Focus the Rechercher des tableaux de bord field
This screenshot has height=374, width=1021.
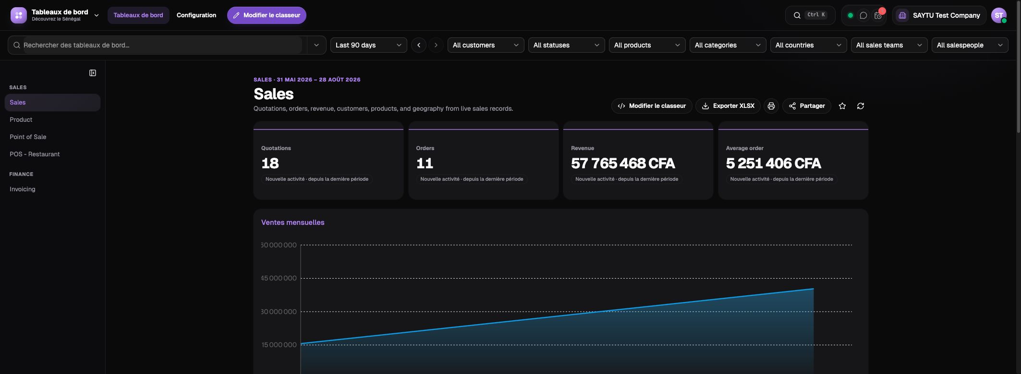pyautogui.click(x=162, y=45)
